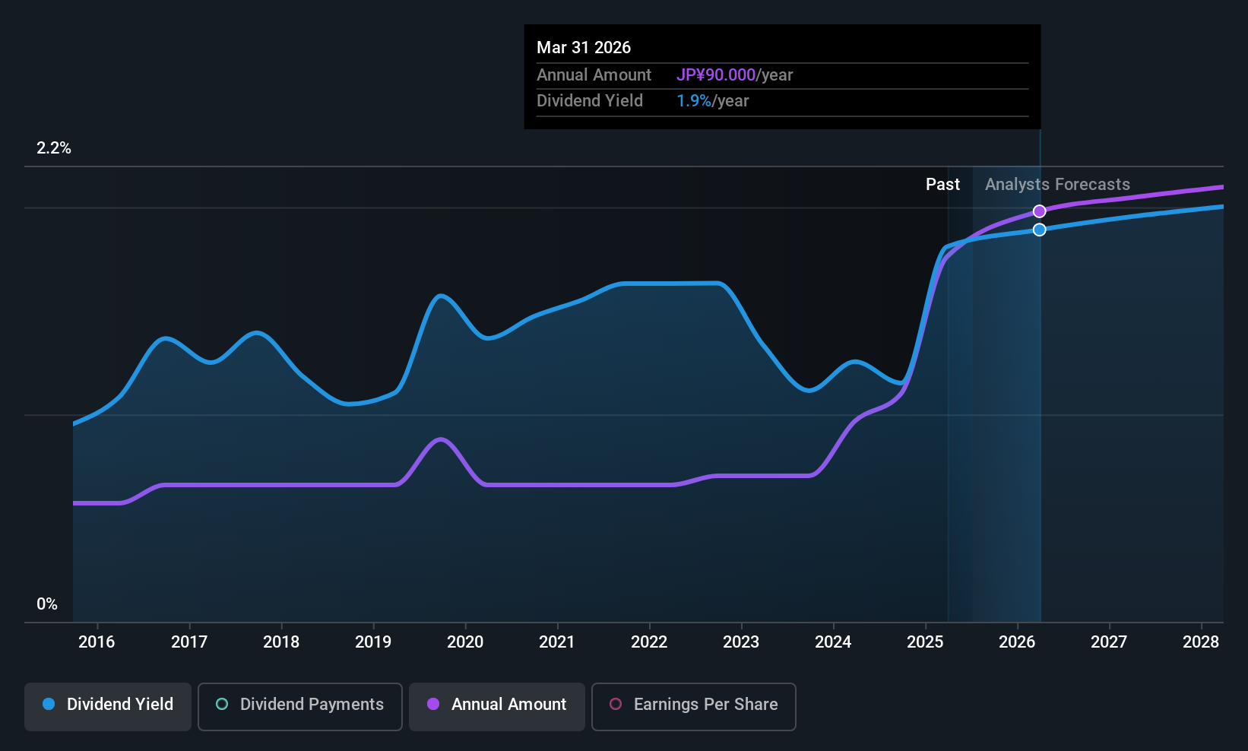The image size is (1248, 751).
Task: Click the 2019 x-axis year label
Action: click(x=373, y=642)
